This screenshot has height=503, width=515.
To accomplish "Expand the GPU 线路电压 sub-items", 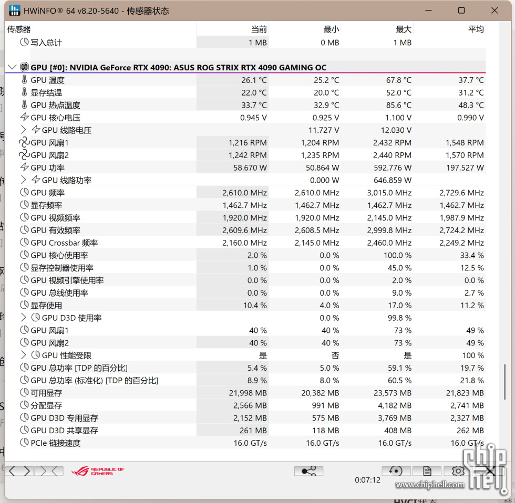I will (23, 130).
